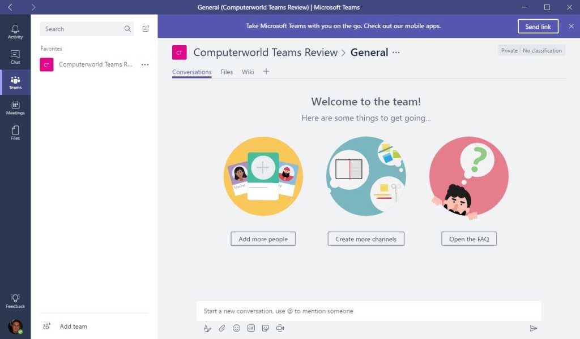Switch to the Wiki tab
Image resolution: width=580 pixels, height=339 pixels.
[248, 72]
